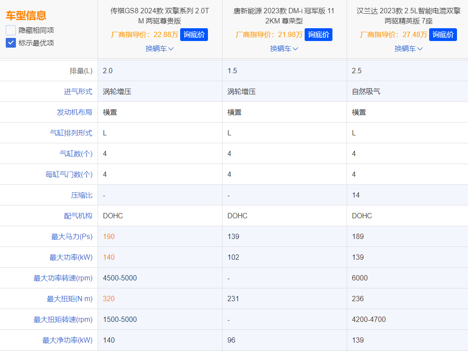
Task: Select the 发动机布局 spec label
Action: point(75,112)
